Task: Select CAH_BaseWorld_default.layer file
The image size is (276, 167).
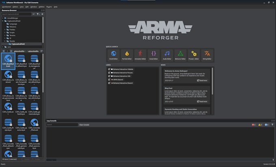Action: (x=21, y=61)
